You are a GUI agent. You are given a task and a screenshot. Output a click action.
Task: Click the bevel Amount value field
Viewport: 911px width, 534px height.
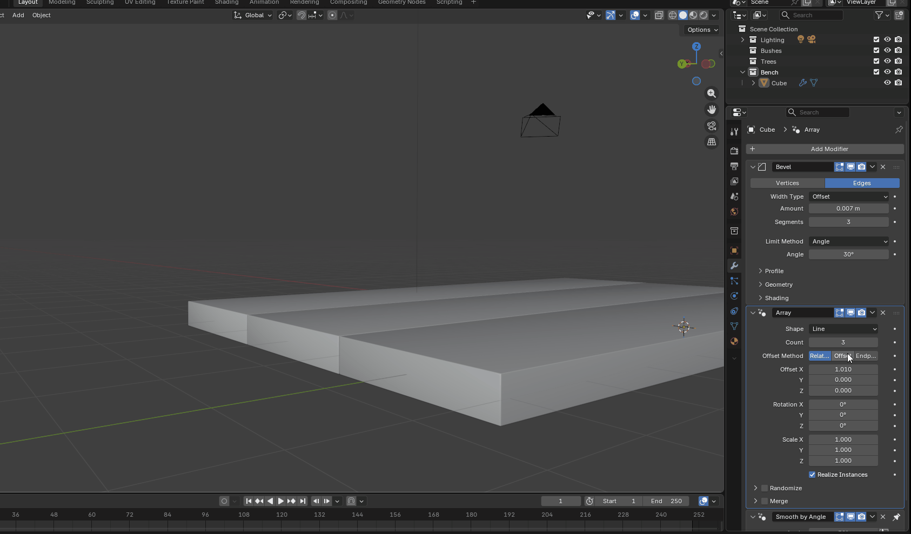coord(849,208)
